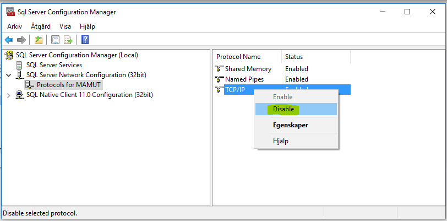Click the Forward arrow toolbar icon

point(21,40)
